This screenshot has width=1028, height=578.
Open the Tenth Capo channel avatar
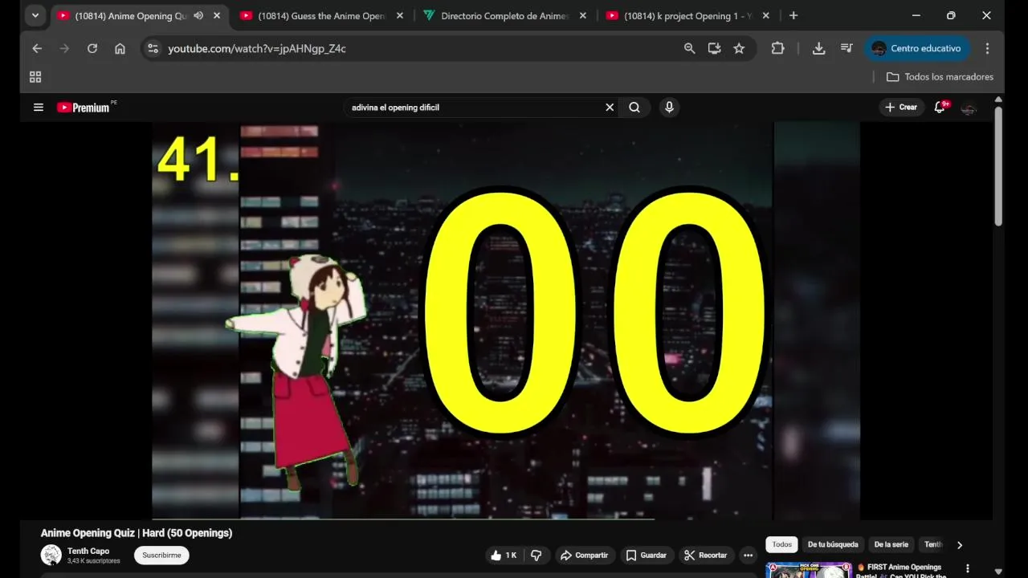pos(51,555)
